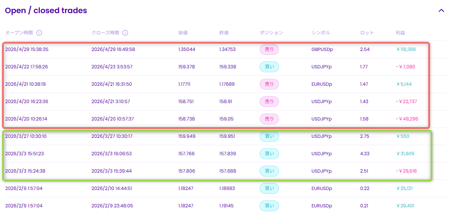Click loss value -¥49,296

(407, 119)
